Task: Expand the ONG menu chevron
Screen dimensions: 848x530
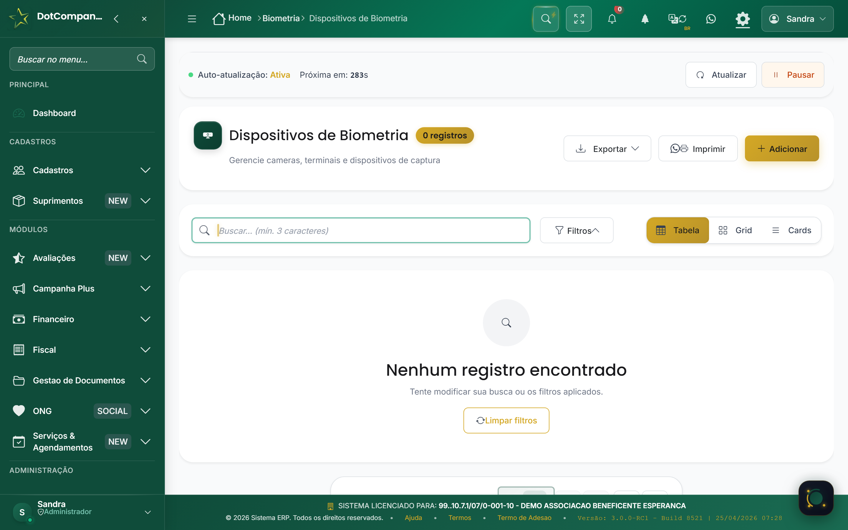Action: [145, 411]
